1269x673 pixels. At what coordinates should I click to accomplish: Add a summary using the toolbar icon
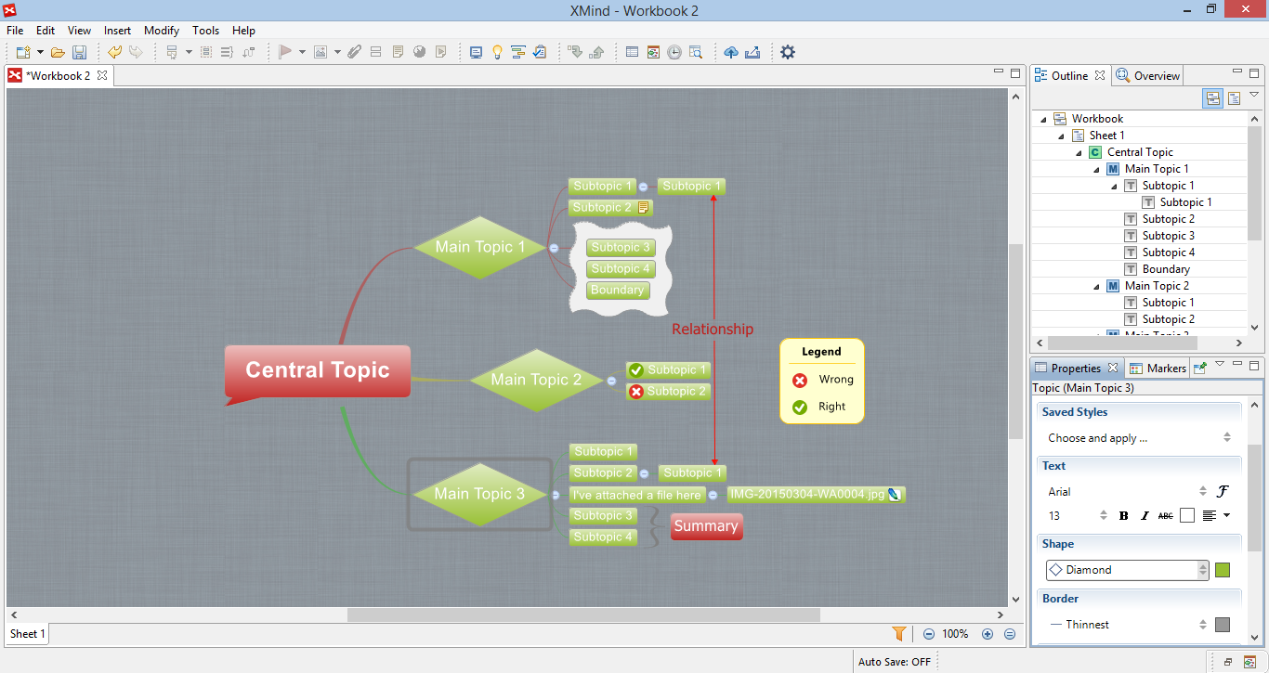point(227,53)
